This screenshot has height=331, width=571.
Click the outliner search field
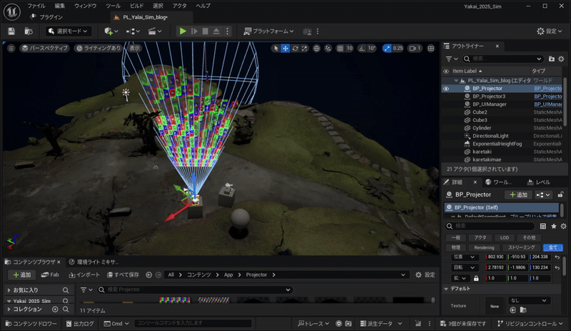(502, 59)
